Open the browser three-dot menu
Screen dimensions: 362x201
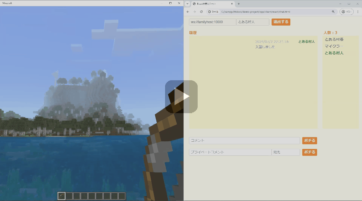(358, 12)
